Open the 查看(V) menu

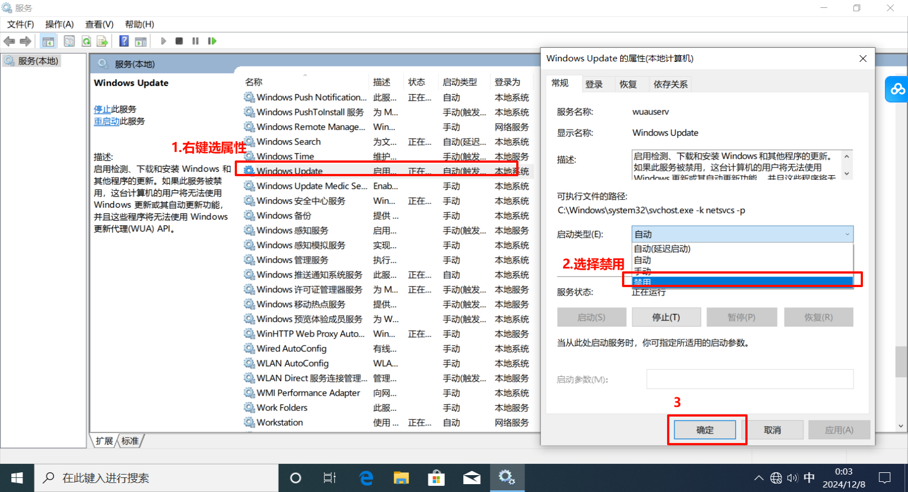[99, 24]
